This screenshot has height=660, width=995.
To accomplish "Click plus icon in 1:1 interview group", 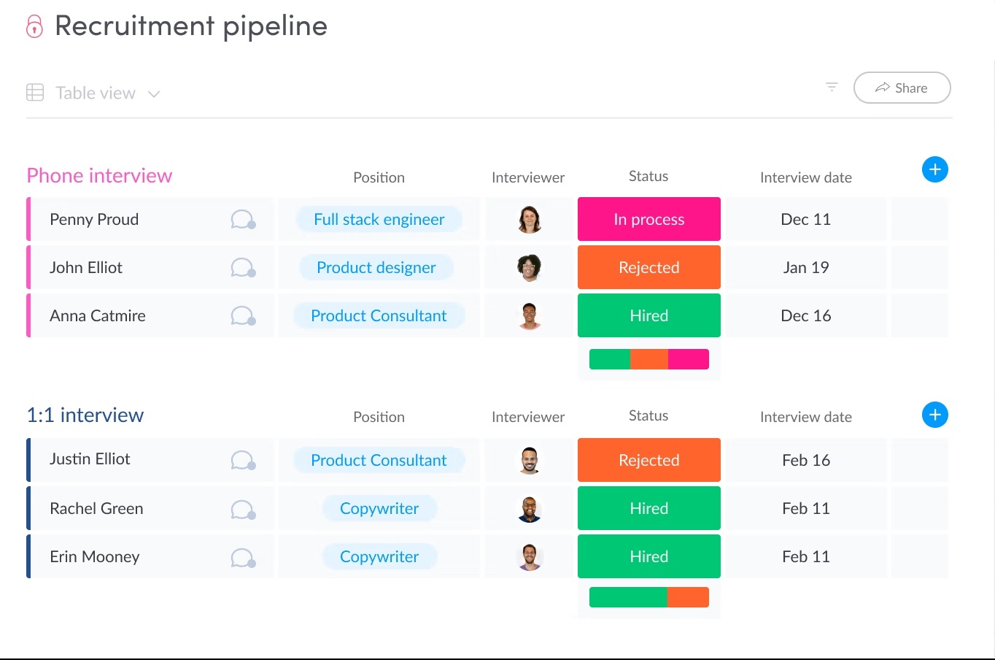I will (934, 415).
